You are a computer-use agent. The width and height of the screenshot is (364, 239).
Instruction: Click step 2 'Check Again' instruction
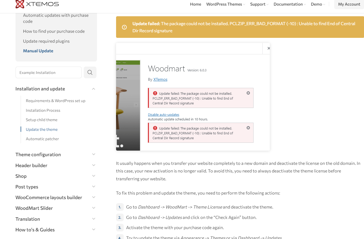coord(191,217)
